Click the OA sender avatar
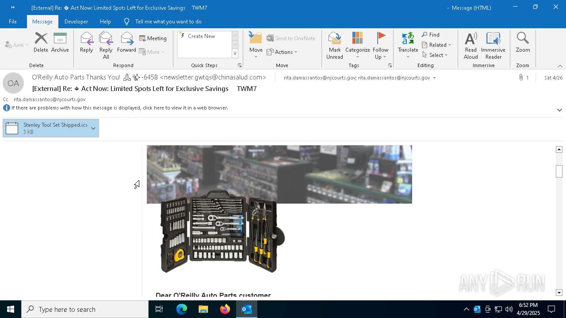Viewport: 566px width, 318px height. (13, 83)
